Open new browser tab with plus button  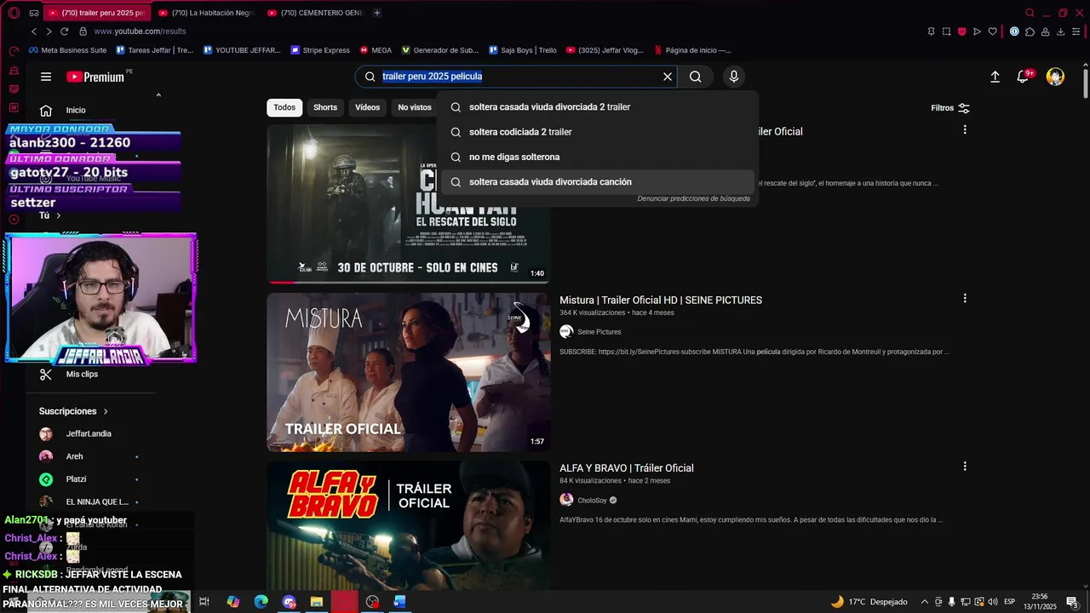(x=377, y=13)
